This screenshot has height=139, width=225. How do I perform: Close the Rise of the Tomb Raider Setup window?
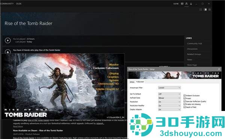pyautogui.click(x=219, y=69)
